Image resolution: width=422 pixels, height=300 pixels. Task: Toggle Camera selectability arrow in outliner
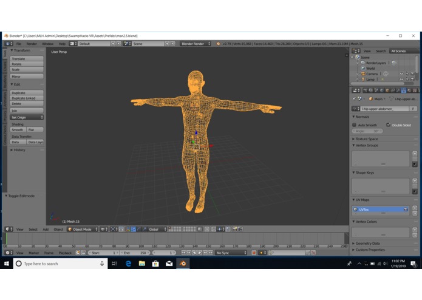(x=407, y=73)
